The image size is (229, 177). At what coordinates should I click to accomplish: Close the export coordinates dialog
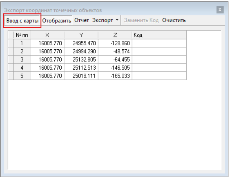(219, 10)
